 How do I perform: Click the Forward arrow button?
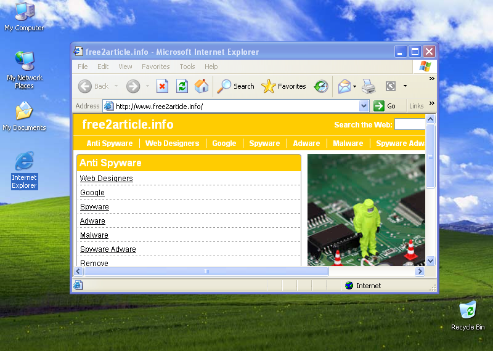tap(133, 86)
